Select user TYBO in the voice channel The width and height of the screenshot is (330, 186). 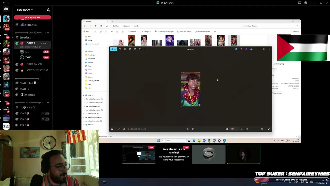tap(28, 57)
